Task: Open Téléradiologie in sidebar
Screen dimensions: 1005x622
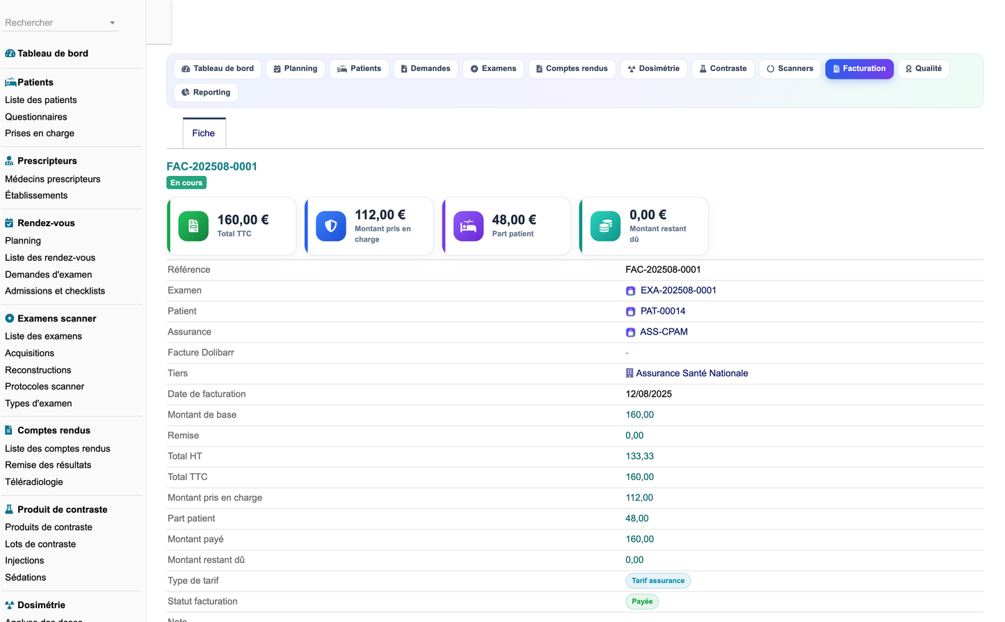Action: 34,482
